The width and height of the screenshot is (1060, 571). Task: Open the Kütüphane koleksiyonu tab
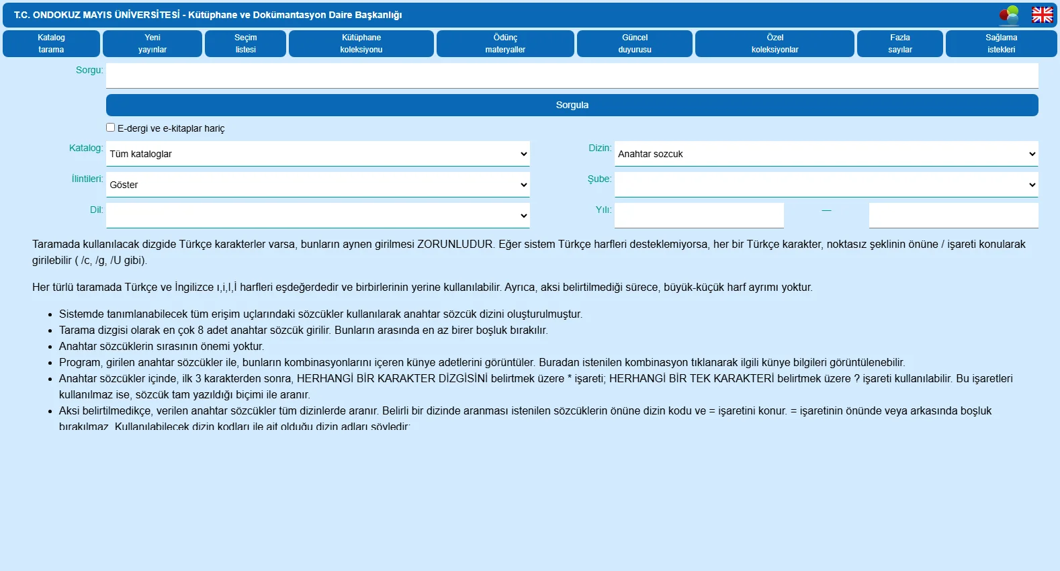pos(361,44)
